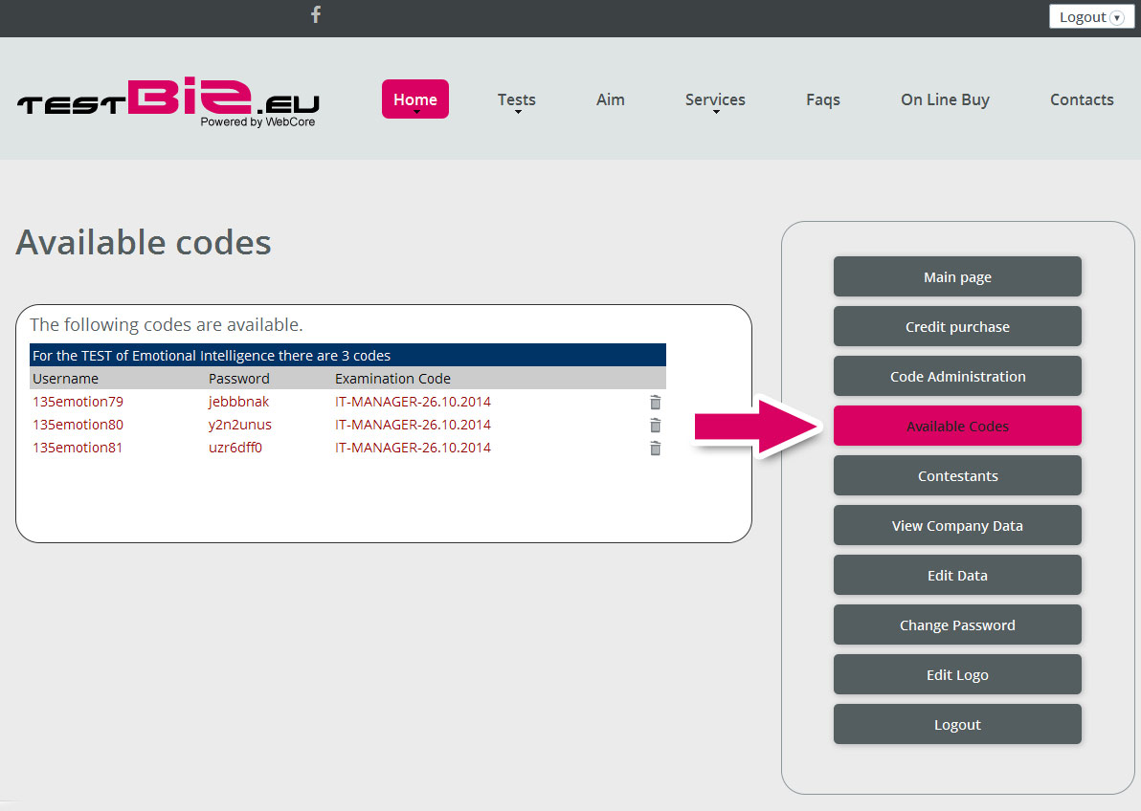Go to the Aim page

610,99
